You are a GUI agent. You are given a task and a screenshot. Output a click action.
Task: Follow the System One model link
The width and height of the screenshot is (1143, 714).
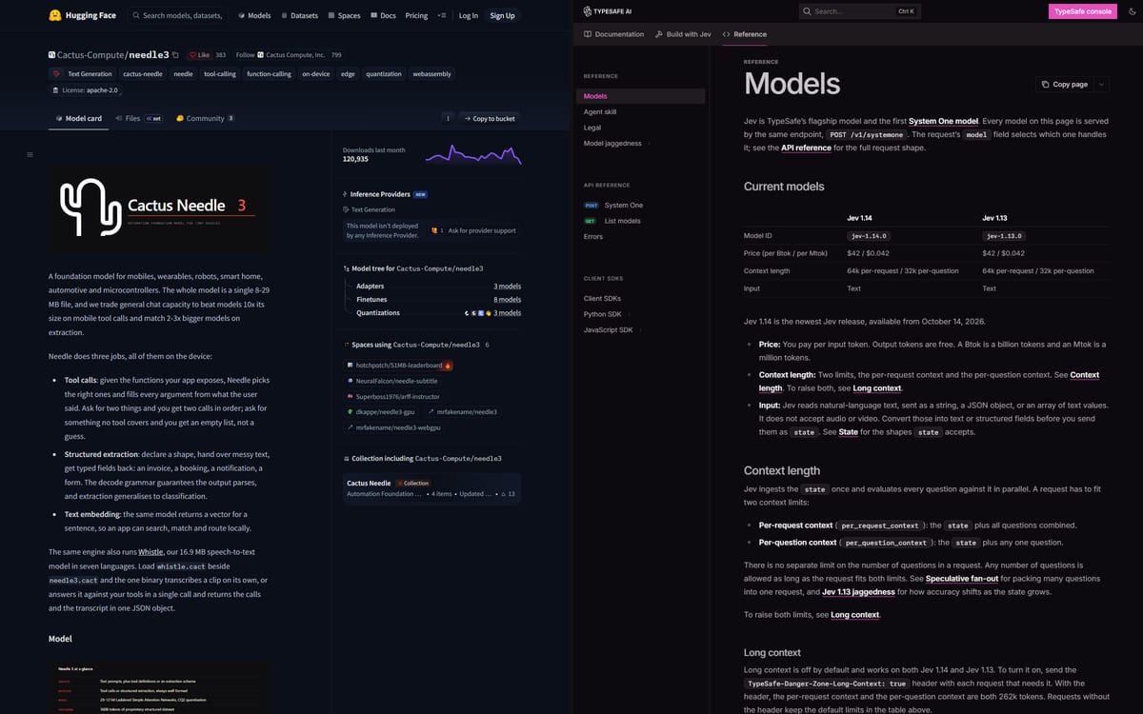[943, 121]
